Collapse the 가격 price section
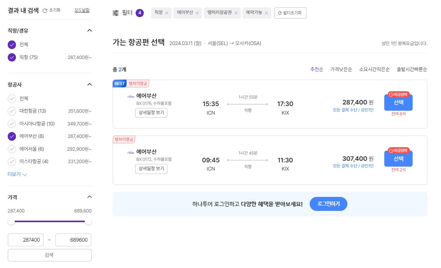This screenshot has height=268, width=441. pos(89,197)
